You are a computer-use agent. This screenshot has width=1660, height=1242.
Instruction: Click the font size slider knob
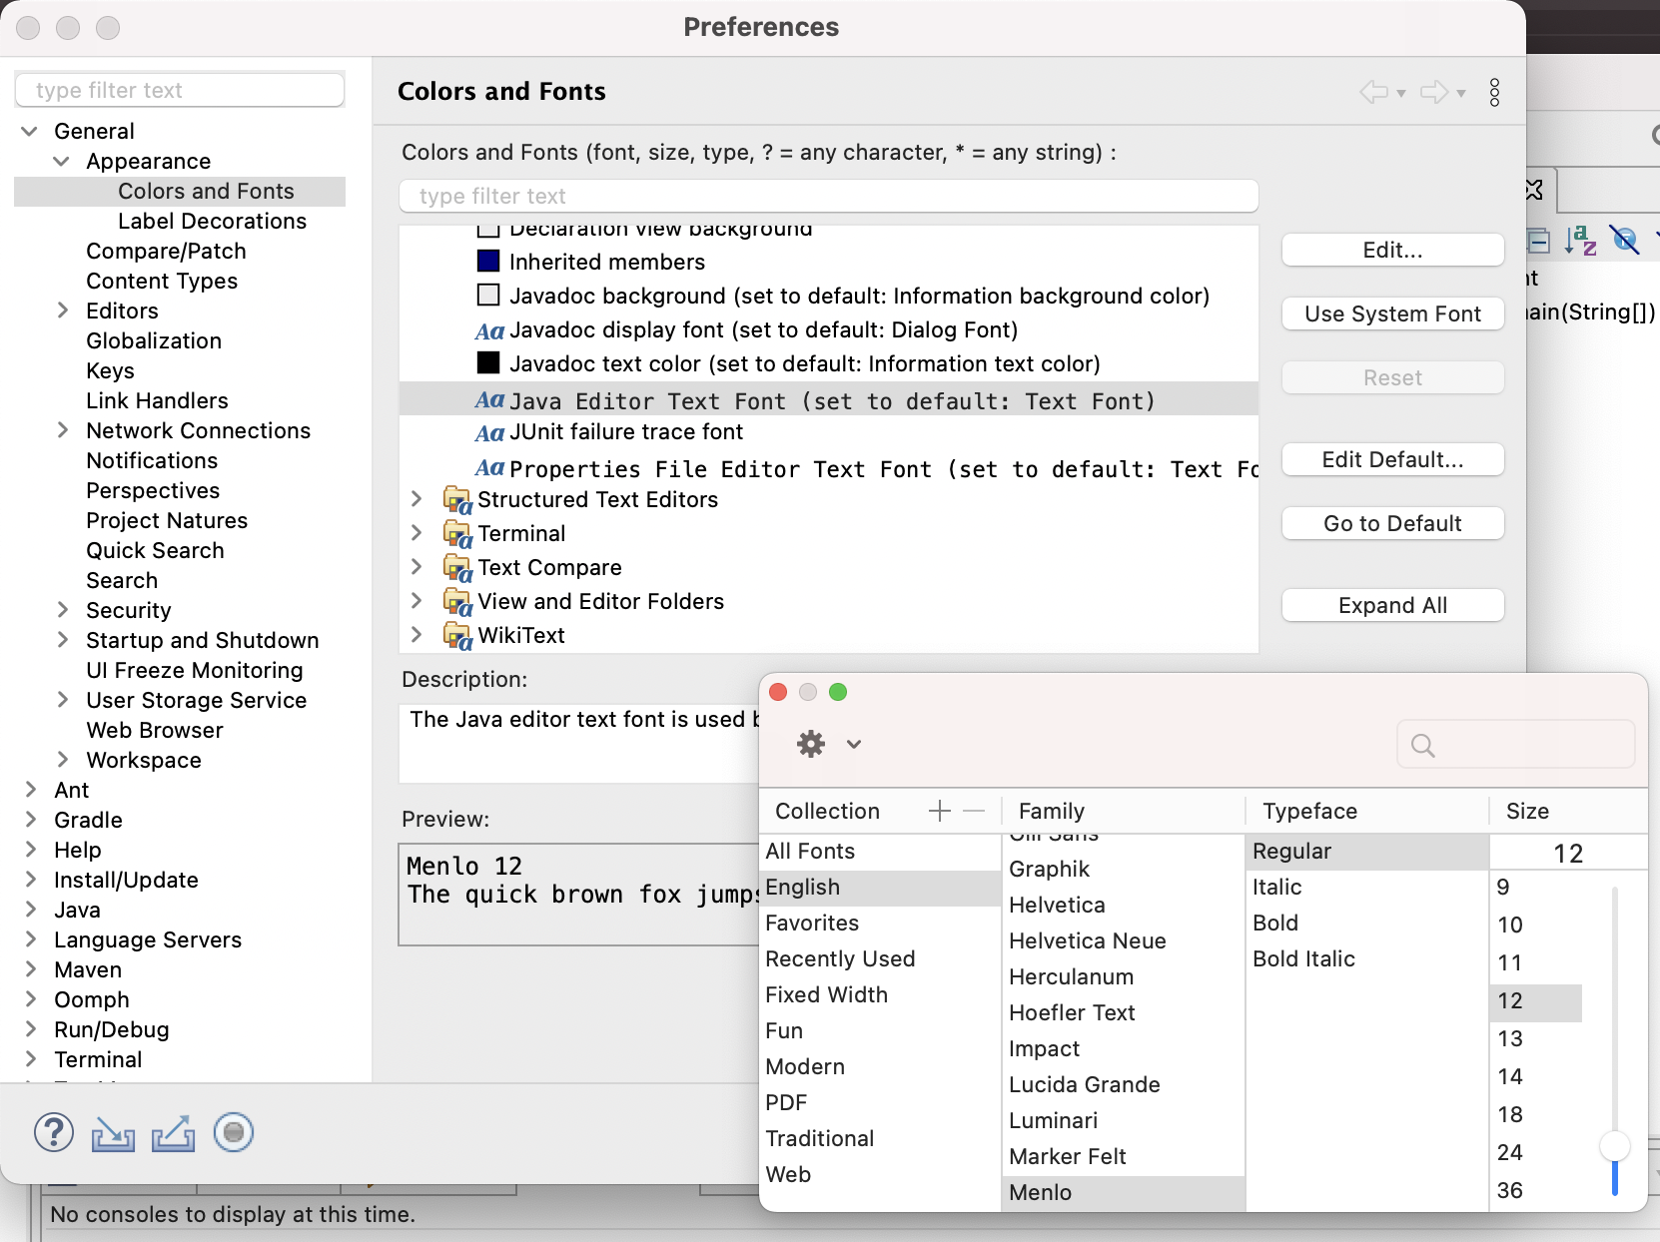(x=1615, y=1145)
